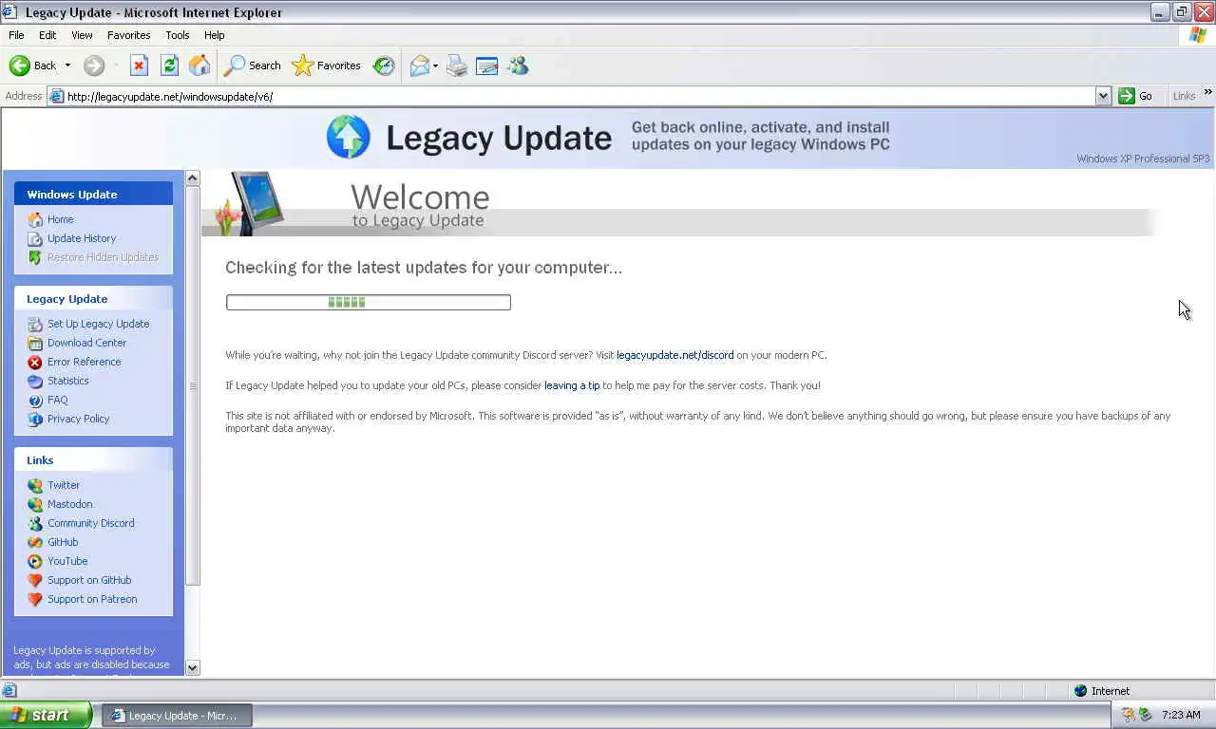Click the Privacy Policy icon
This screenshot has height=729, width=1216.
click(x=35, y=419)
